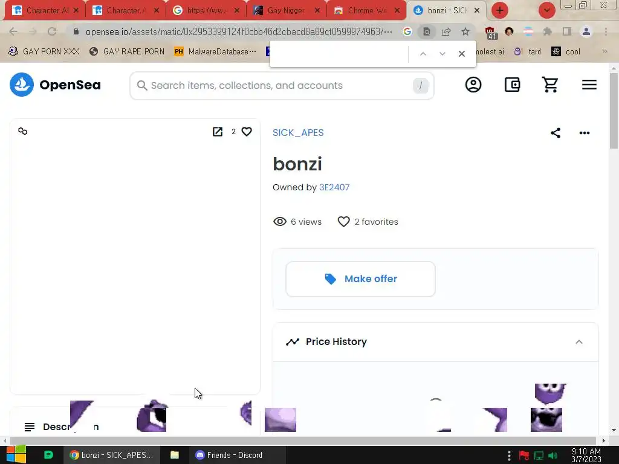Open the Extensions puzzle-piece menu
This screenshot has width=619, height=464.
point(547,31)
